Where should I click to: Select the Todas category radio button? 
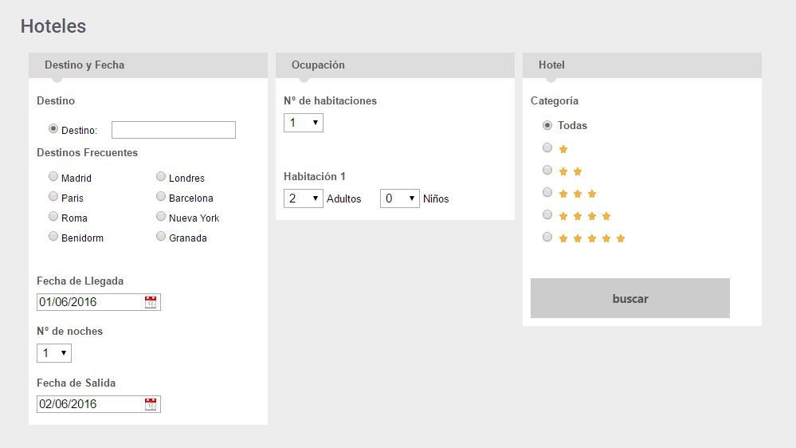tap(547, 125)
